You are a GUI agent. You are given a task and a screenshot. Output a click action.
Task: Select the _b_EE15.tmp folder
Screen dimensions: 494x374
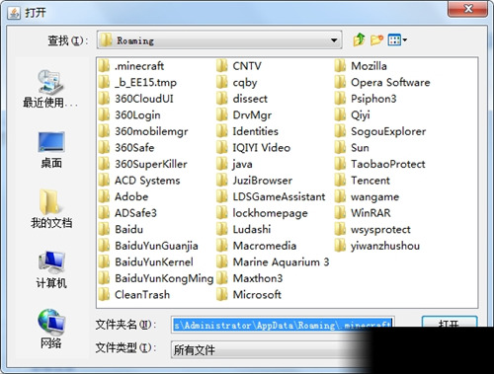click(137, 82)
